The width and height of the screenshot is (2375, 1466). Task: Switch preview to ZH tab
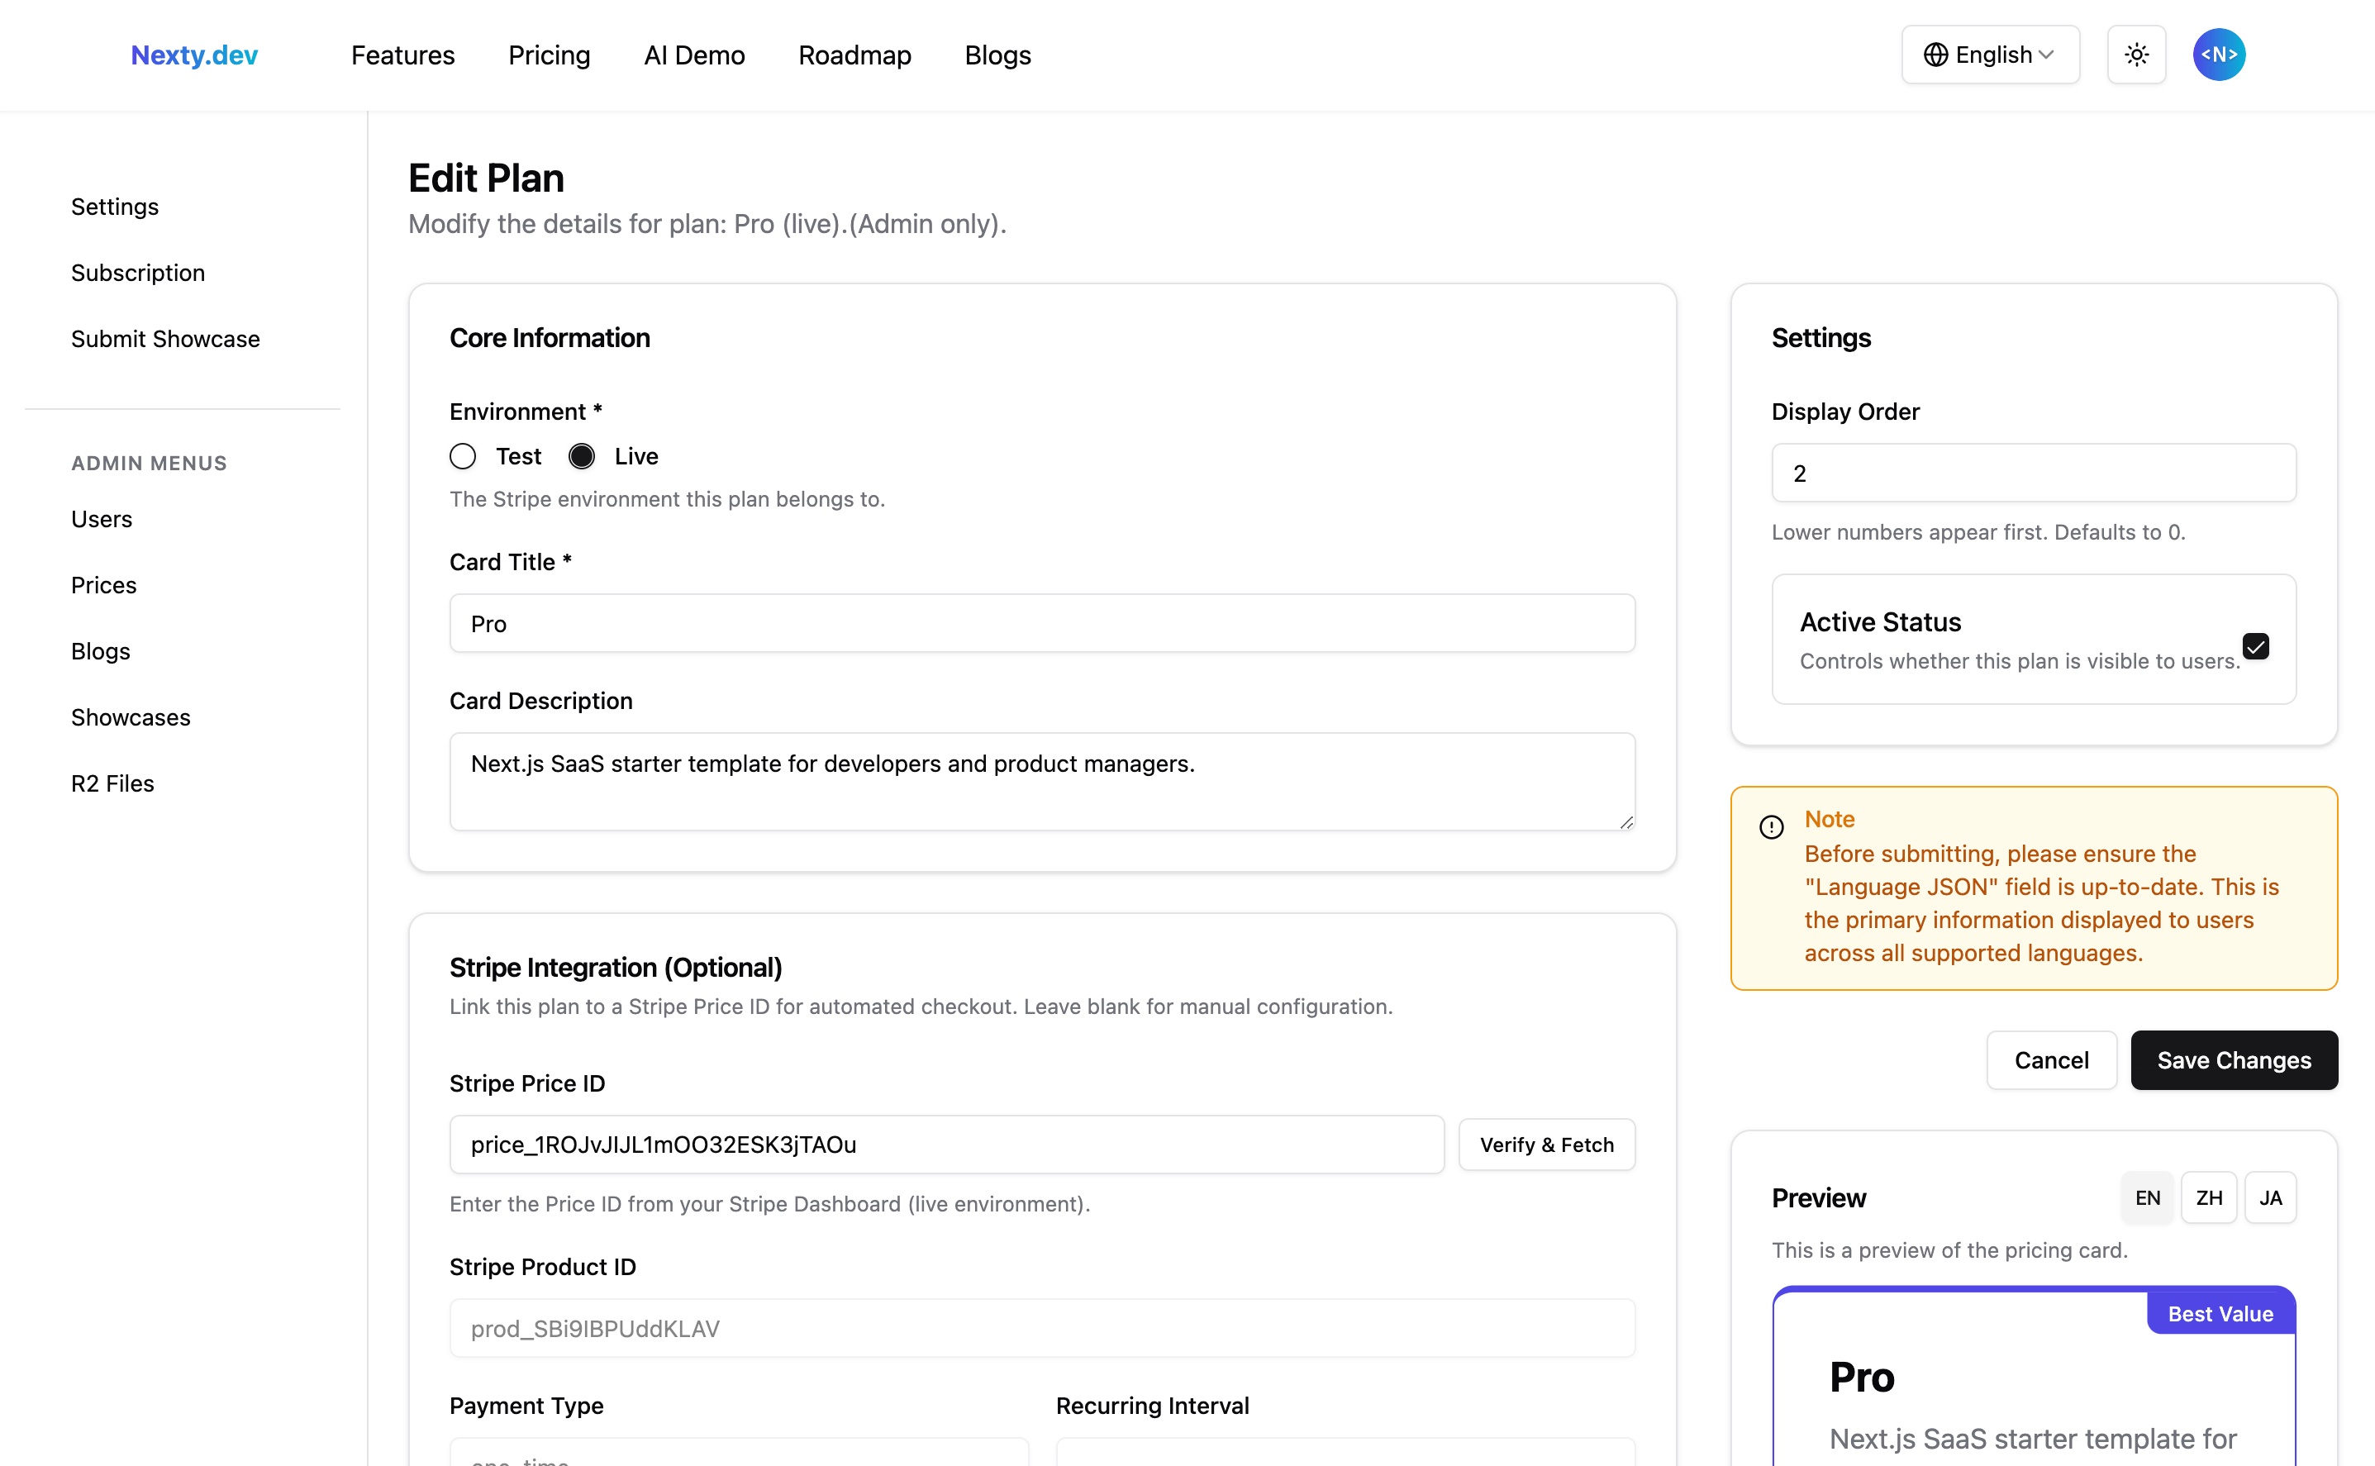[x=2208, y=1197]
